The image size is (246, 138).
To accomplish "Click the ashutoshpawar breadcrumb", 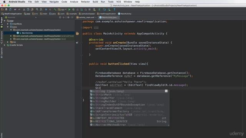I will point(87,14).
